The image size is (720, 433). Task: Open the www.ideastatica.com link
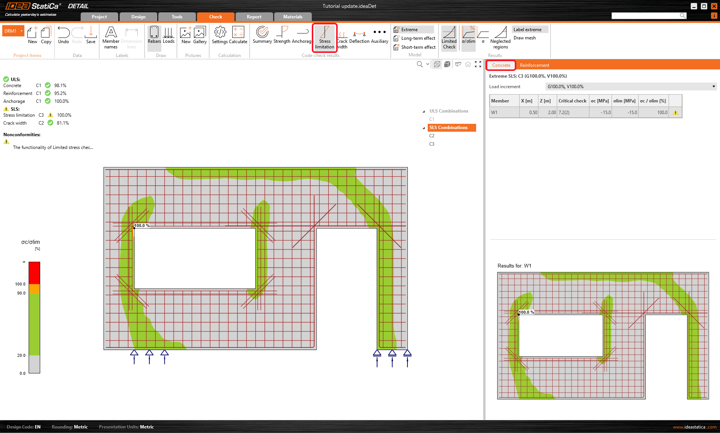click(x=694, y=427)
